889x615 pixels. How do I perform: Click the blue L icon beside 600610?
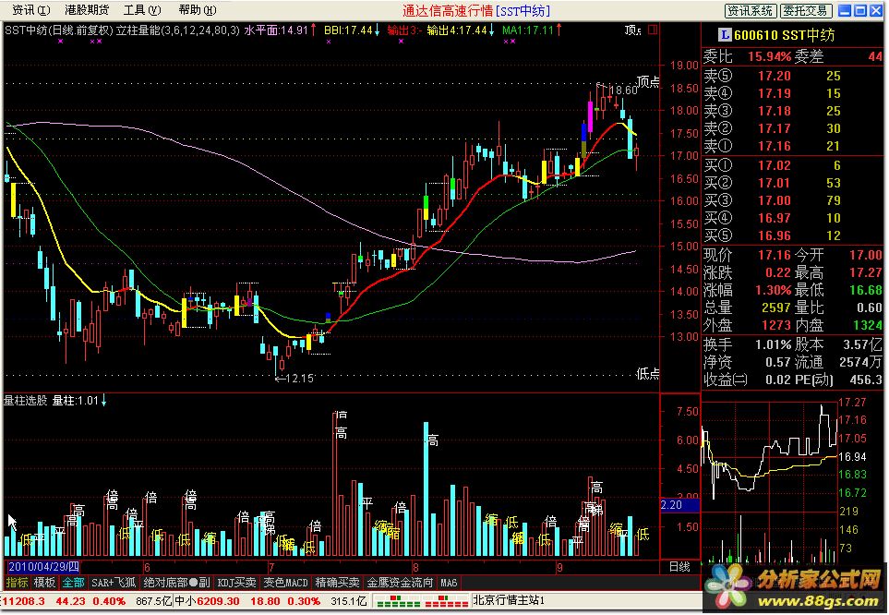724,35
